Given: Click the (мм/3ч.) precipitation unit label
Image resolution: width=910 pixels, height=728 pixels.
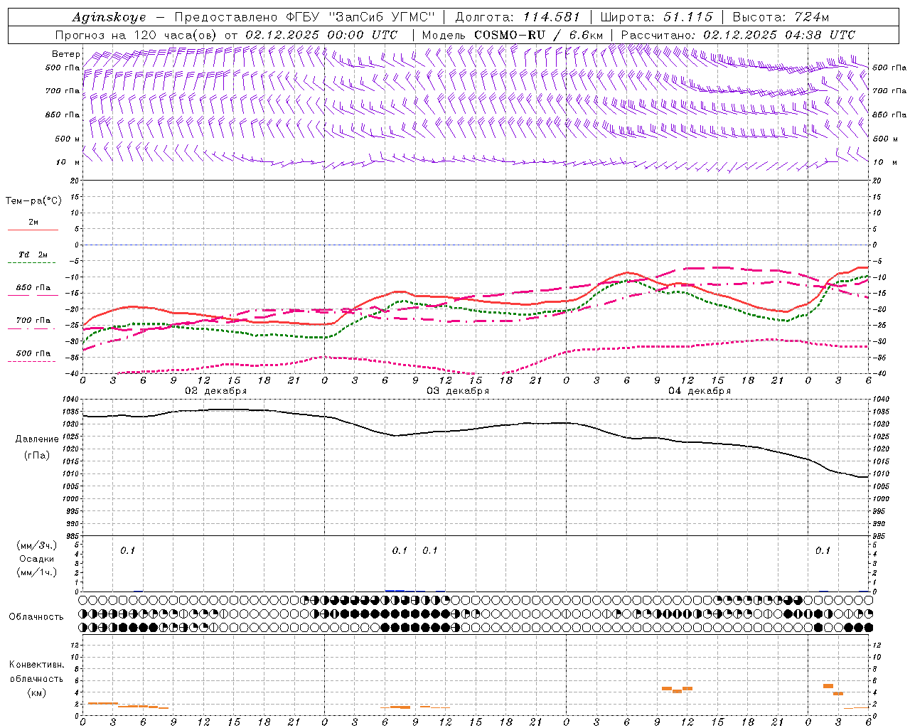Looking at the screenshot, I should (37, 545).
